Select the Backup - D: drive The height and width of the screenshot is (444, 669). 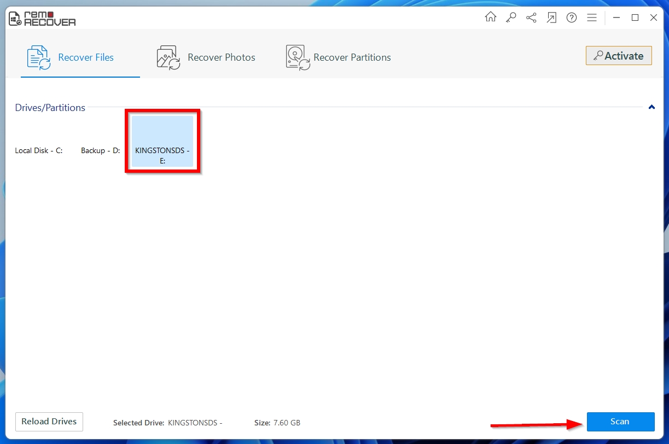(101, 150)
